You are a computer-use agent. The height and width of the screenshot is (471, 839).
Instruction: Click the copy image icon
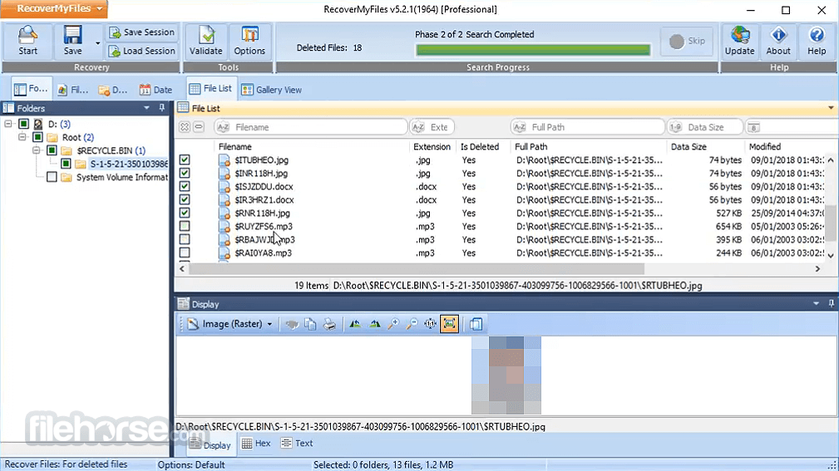310,324
